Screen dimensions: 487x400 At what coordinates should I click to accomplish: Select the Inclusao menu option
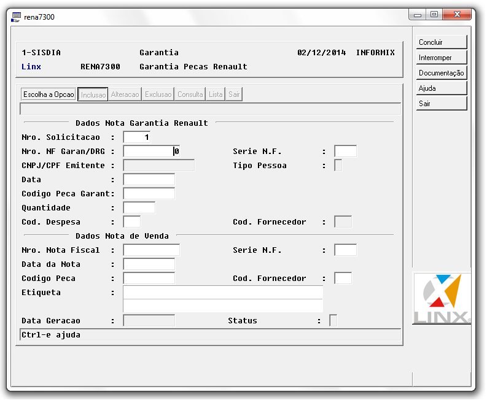(93, 94)
